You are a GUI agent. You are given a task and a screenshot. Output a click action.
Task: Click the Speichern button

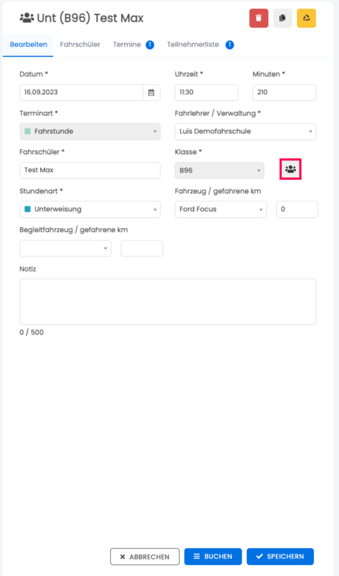[280, 556]
